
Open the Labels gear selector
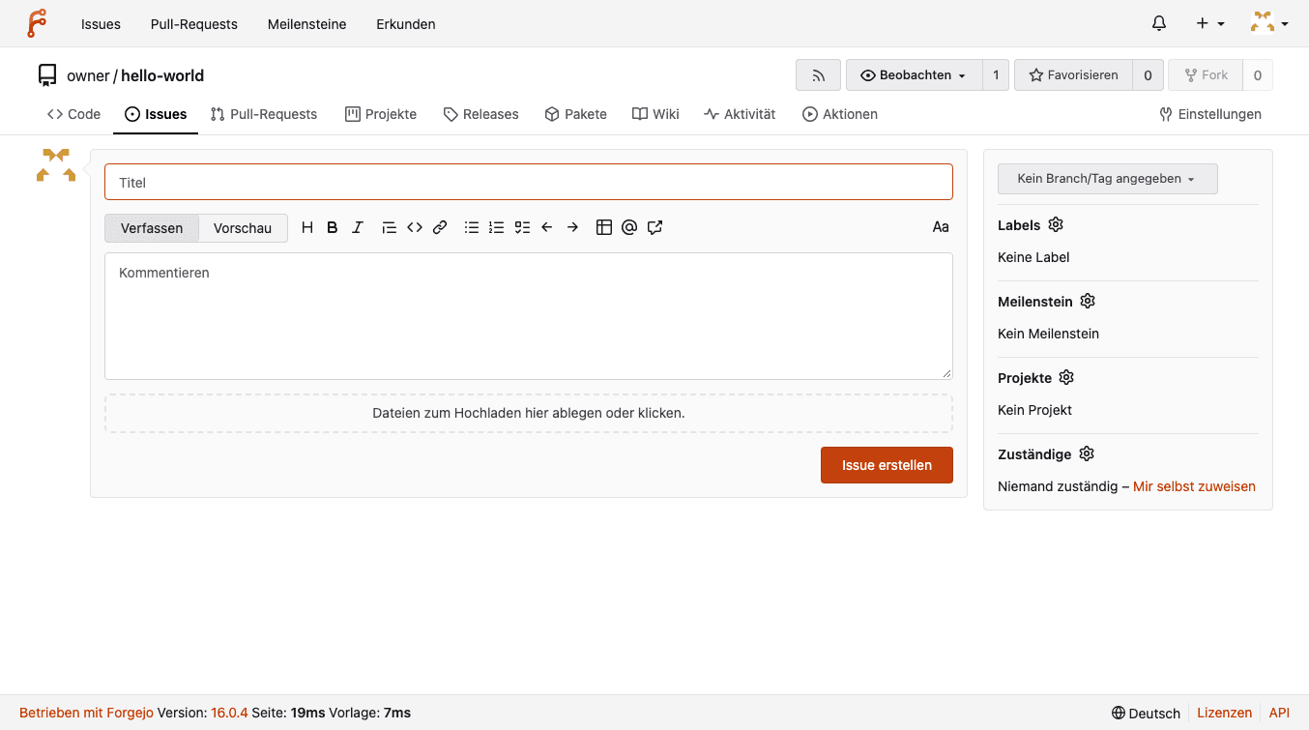(1056, 224)
